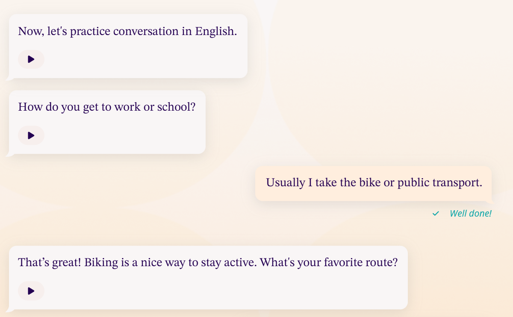
Task: Click the Well done! feedback text
Action: tap(470, 213)
